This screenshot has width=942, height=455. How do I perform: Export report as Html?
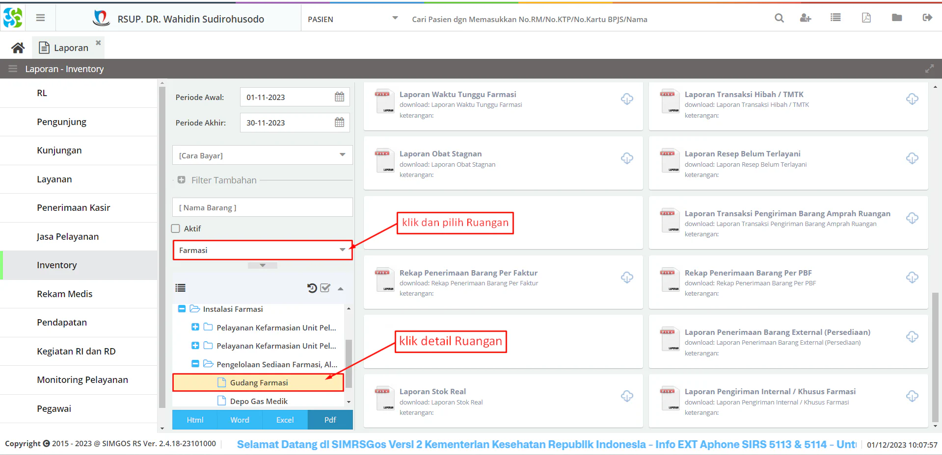195,420
